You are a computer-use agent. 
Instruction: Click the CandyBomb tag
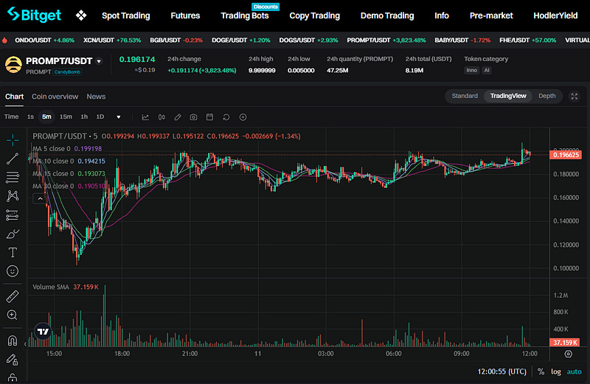point(67,71)
